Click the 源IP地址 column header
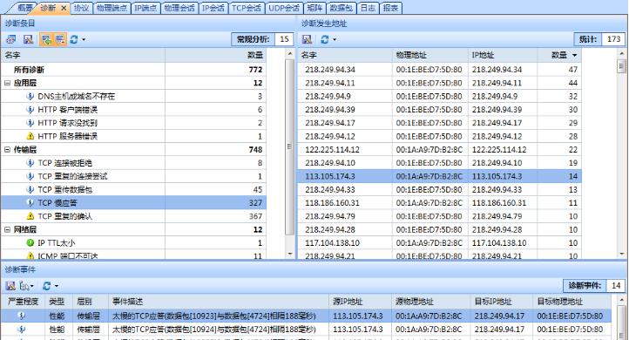Screen dimensions: 629x340 click(x=360, y=302)
